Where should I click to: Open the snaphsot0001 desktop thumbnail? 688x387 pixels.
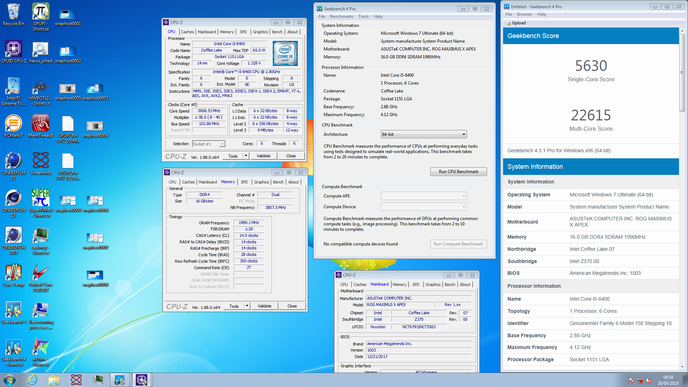click(x=68, y=17)
